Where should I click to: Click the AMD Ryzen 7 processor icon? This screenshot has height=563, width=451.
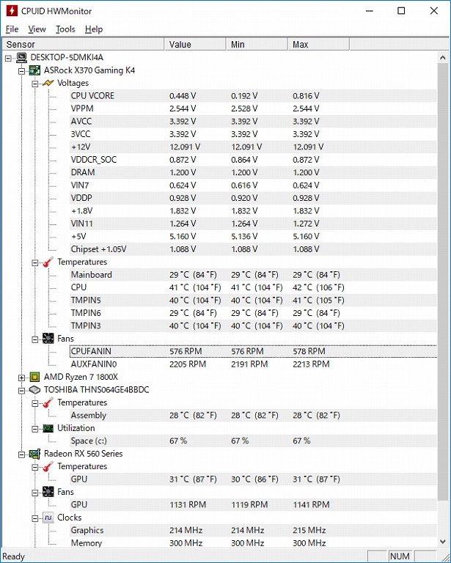(34, 377)
